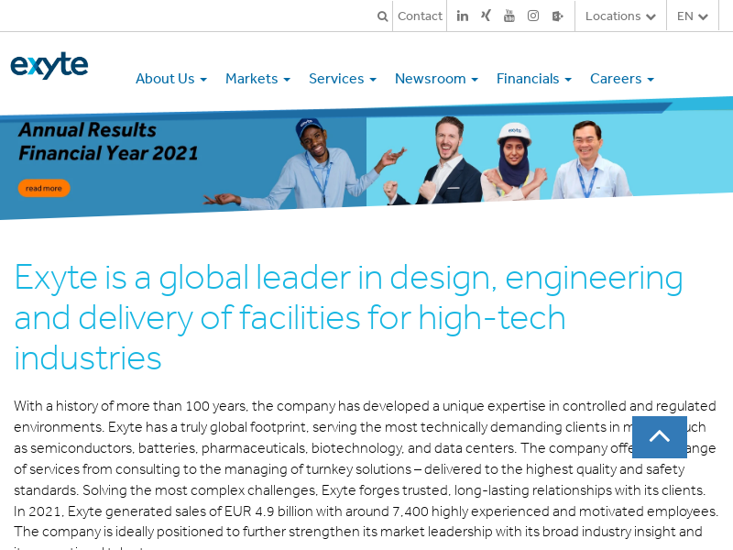Open Exyte LinkedIn page icon
Viewport: 733px width, 550px height.
pos(463,16)
